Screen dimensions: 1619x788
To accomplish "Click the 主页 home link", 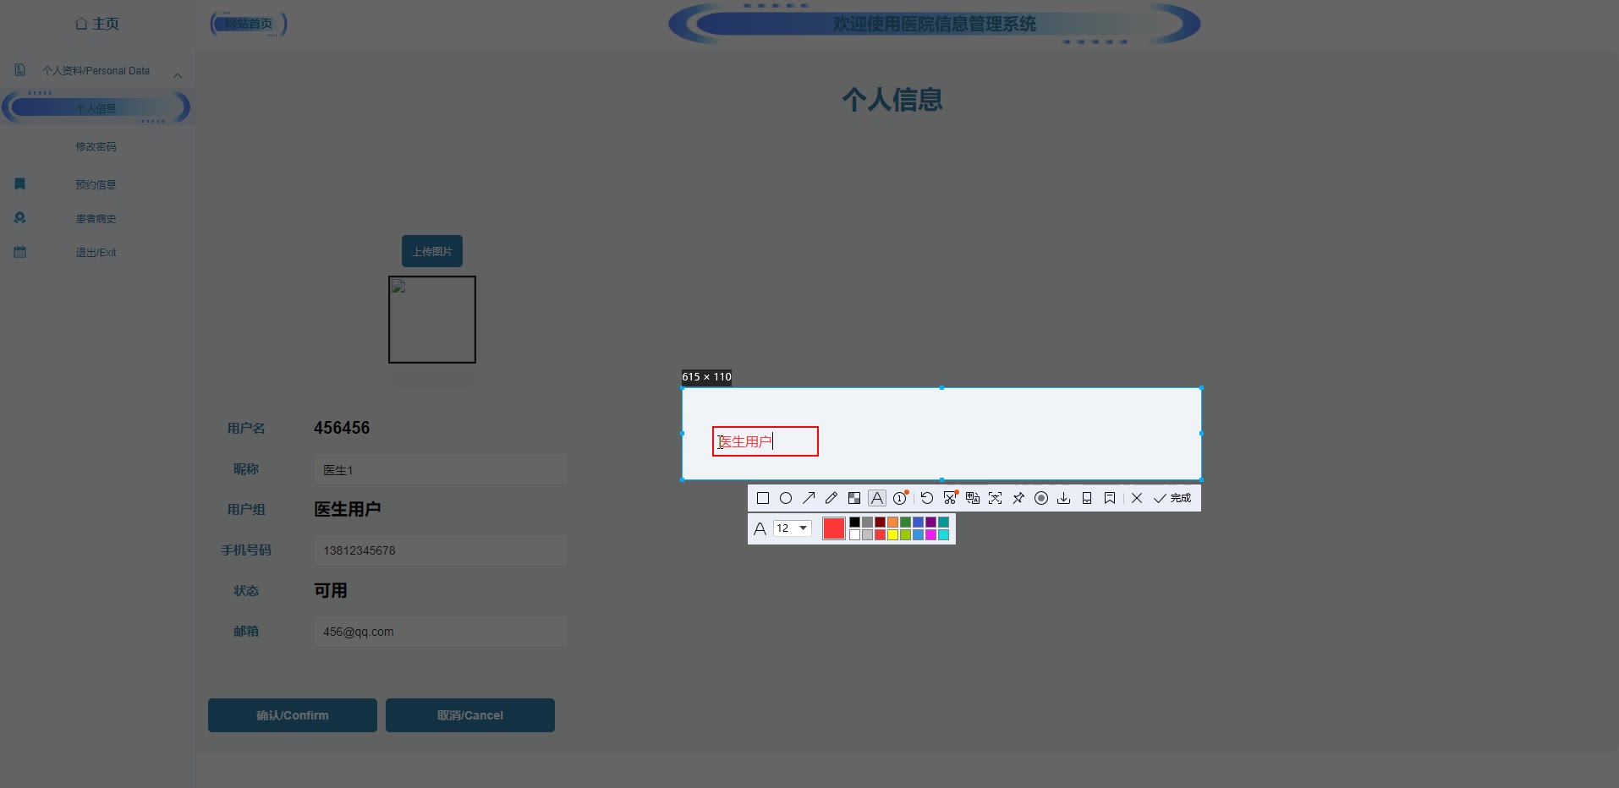I will click(x=97, y=24).
